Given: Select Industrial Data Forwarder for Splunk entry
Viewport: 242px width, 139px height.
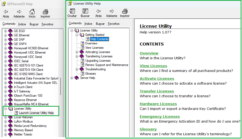Looking at the screenshot, I should pyautogui.click(x=36, y=78).
